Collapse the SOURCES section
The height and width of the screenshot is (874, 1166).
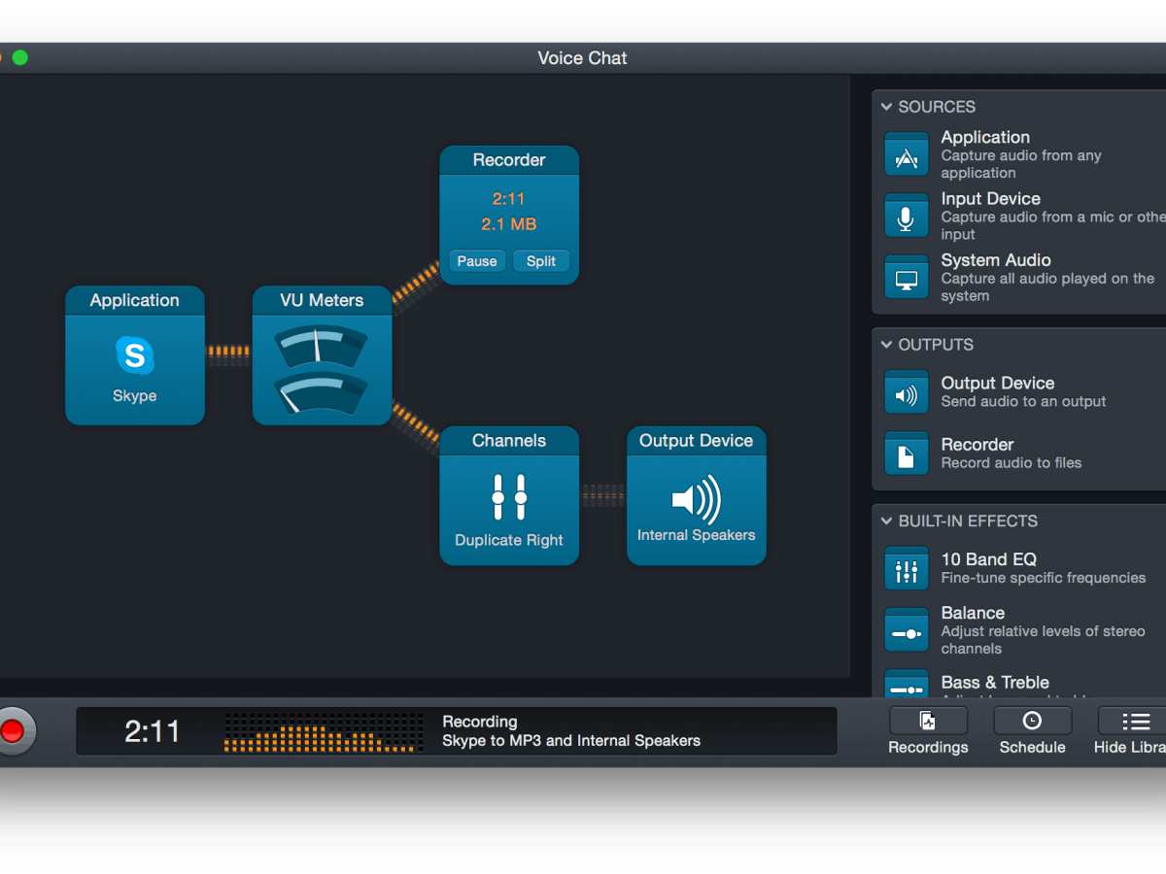(x=886, y=107)
